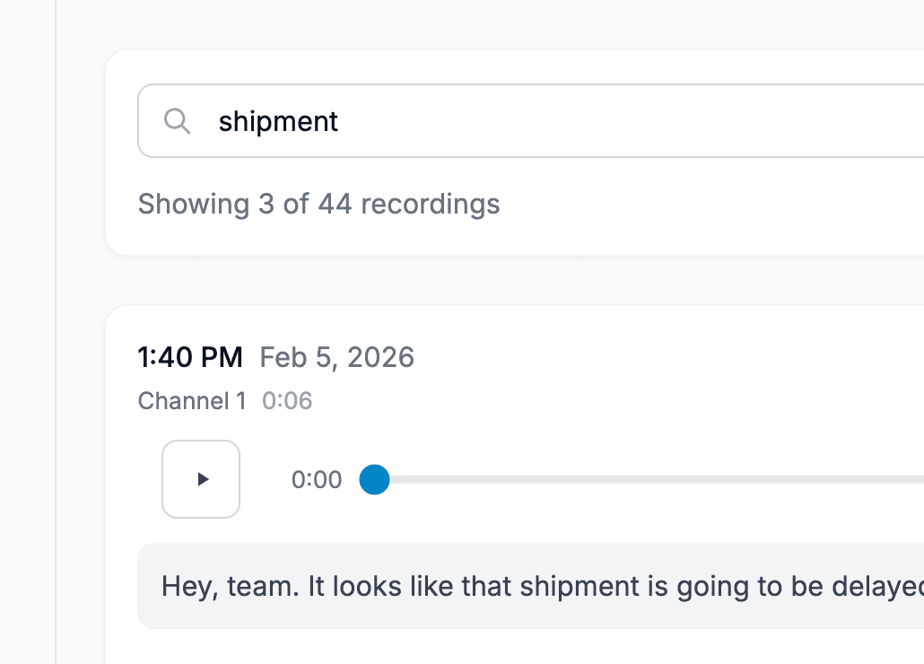This screenshot has height=664, width=924.
Task: Click the '0:00' playback time label
Action: click(317, 479)
